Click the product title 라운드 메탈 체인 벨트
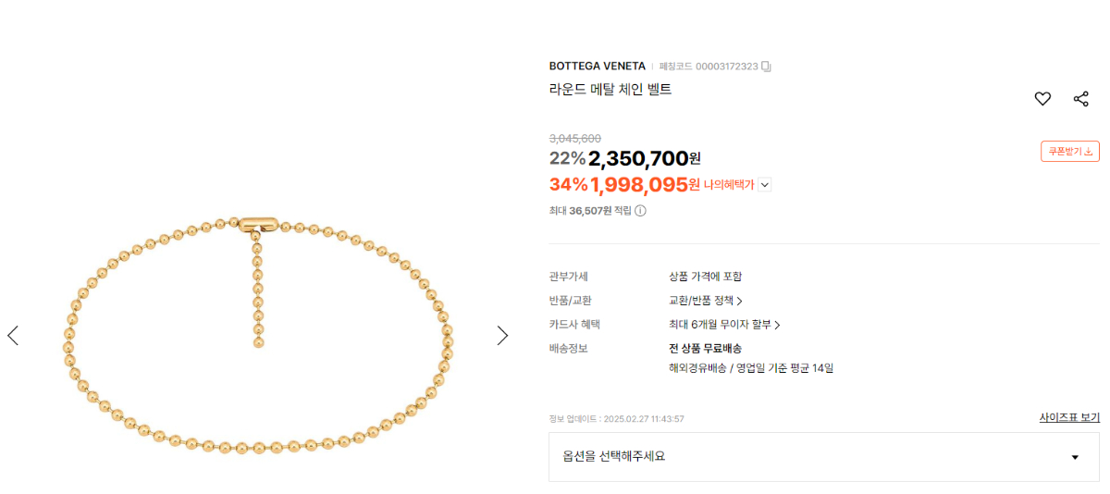 pos(610,90)
